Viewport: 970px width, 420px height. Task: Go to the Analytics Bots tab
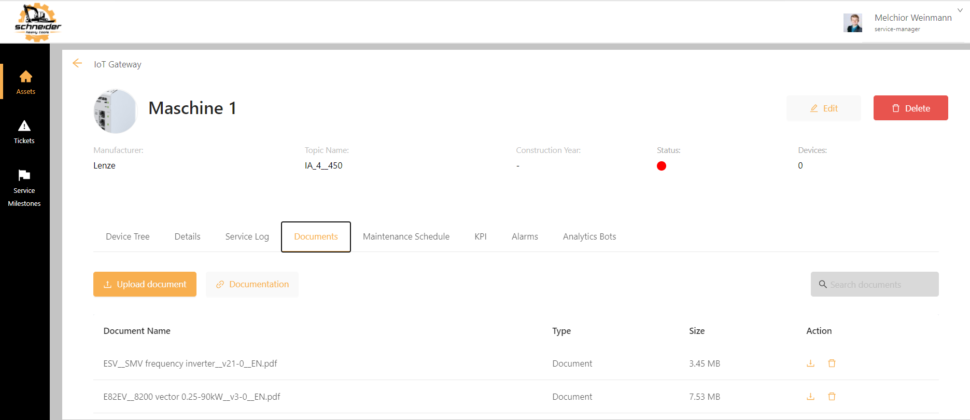[x=589, y=236]
